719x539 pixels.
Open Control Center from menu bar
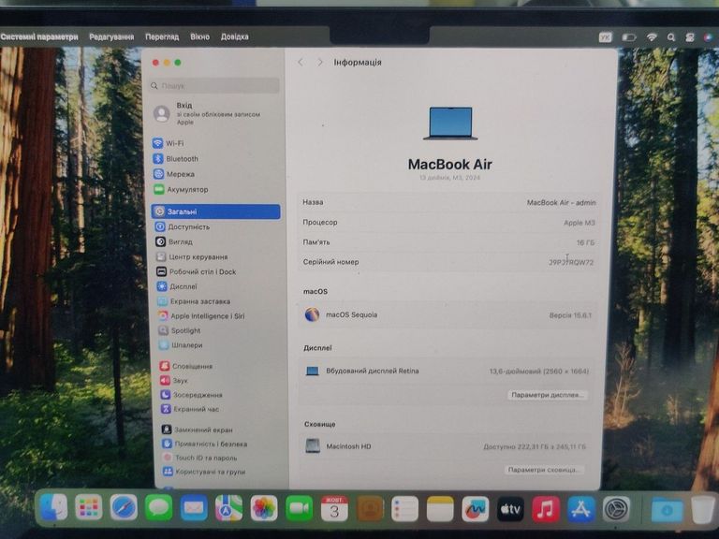tap(690, 37)
